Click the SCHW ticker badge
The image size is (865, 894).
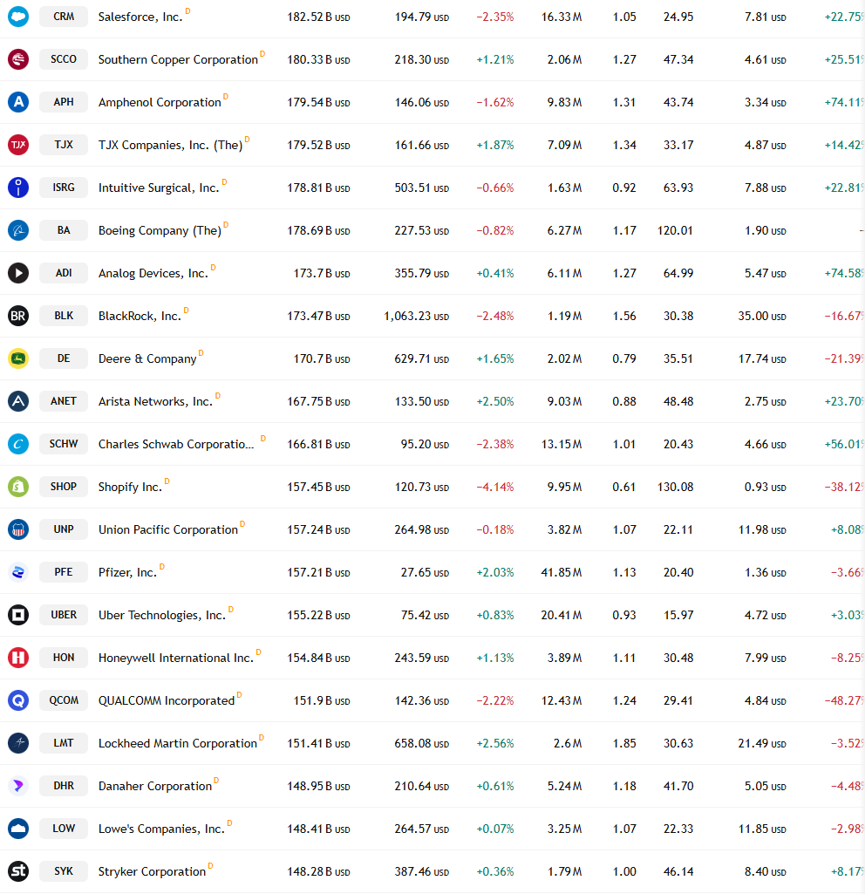[64, 444]
